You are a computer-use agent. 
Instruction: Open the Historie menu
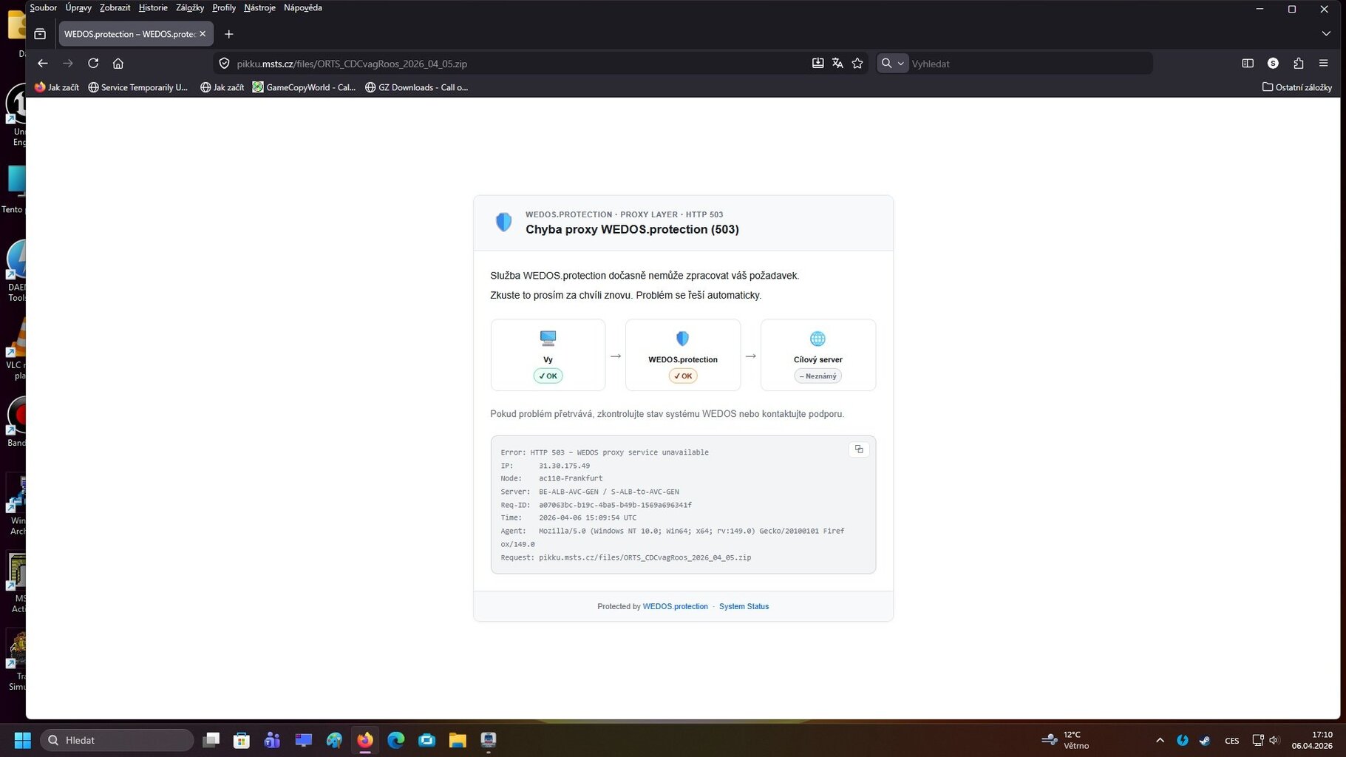tap(153, 7)
